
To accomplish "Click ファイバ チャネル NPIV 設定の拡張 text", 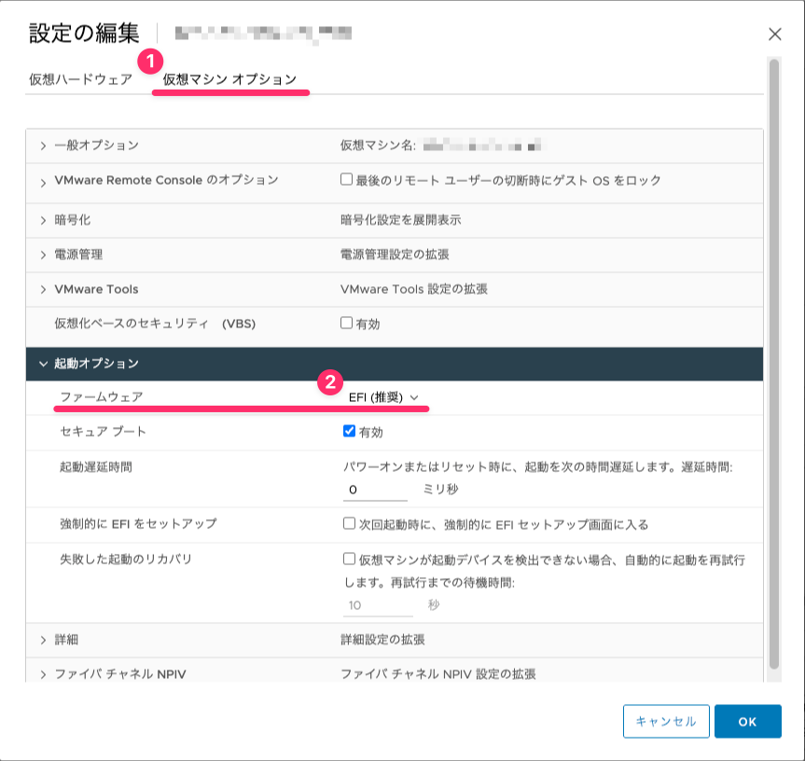I will pyautogui.click(x=437, y=674).
